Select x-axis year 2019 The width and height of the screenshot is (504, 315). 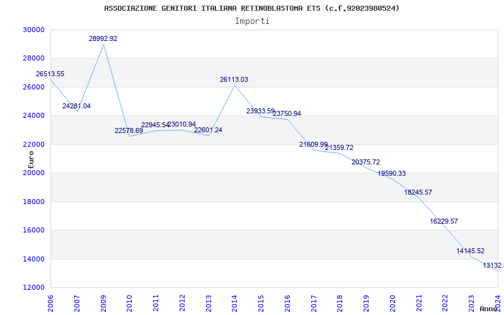(x=367, y=303)
